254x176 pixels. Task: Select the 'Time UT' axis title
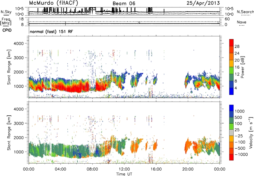click(124, 174)
